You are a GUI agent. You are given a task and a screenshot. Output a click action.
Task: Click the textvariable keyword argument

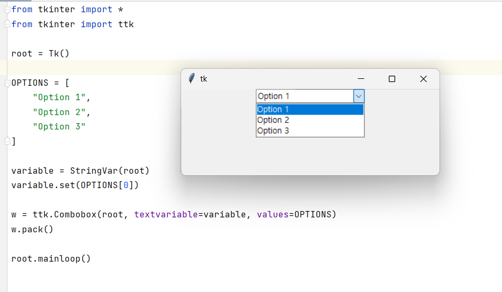pyautogui.click(x=166, y=214)
